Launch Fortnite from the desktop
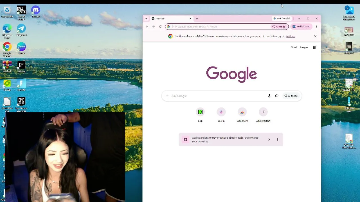The image size is (360, 202). [21, 85]
